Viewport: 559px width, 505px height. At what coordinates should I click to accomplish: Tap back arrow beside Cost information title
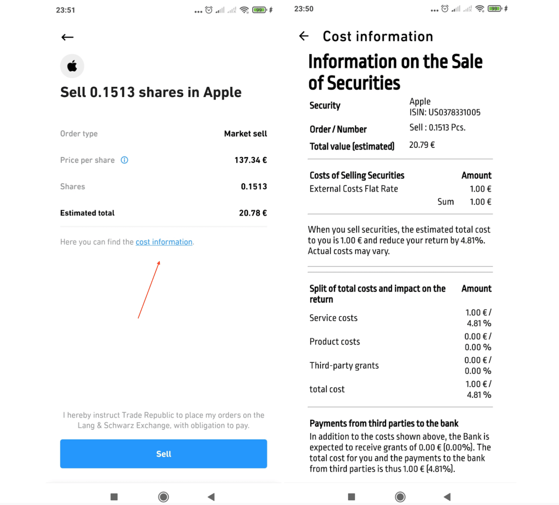(x=304, y=36)
